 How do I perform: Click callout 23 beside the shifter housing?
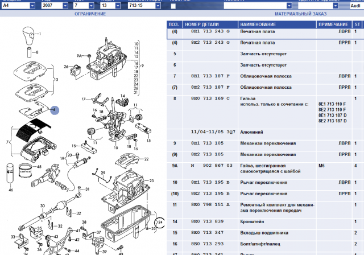click(x=152, y=180)
